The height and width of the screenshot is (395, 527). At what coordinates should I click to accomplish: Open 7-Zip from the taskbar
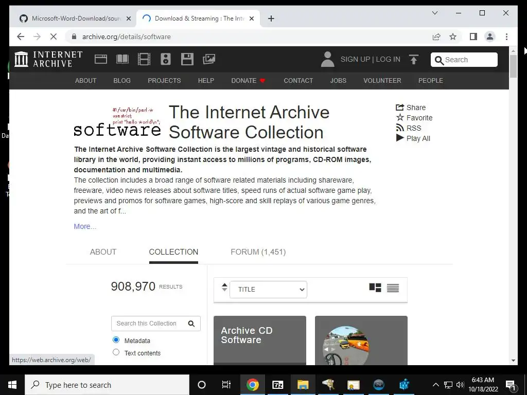(x=277, y=385)
